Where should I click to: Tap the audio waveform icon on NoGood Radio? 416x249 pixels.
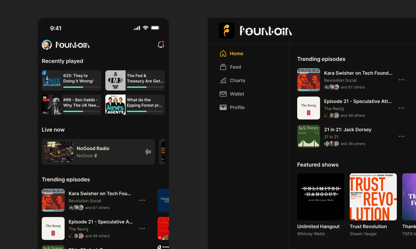tap(148, 152)
